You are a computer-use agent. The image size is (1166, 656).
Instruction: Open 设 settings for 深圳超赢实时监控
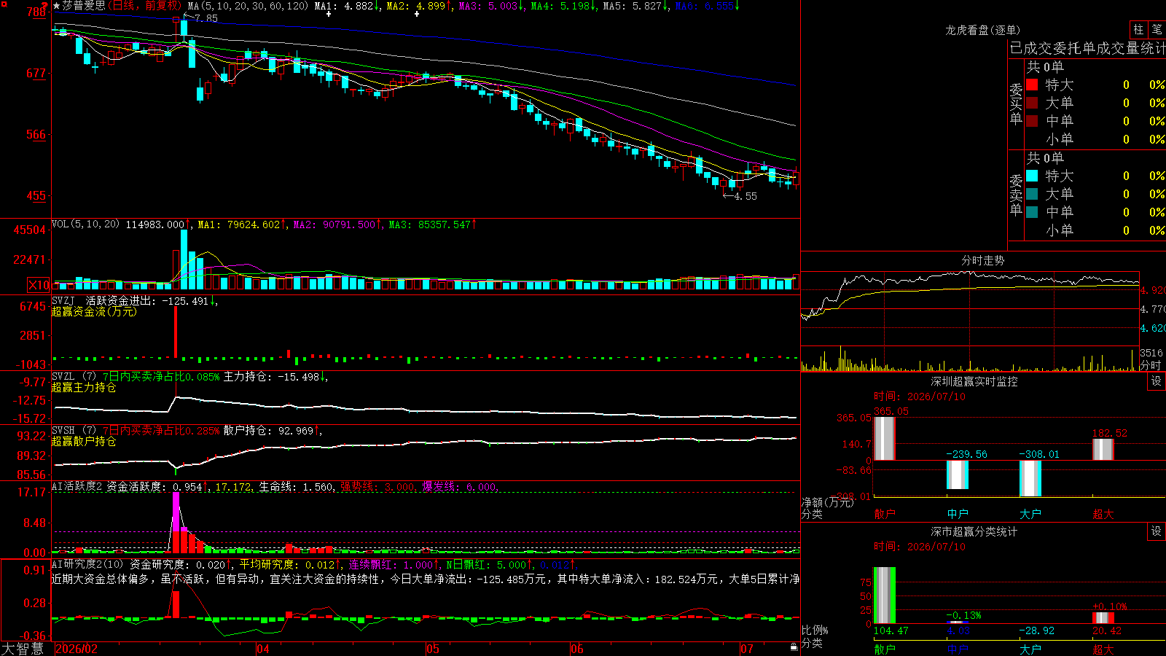tap(1156, 381)
